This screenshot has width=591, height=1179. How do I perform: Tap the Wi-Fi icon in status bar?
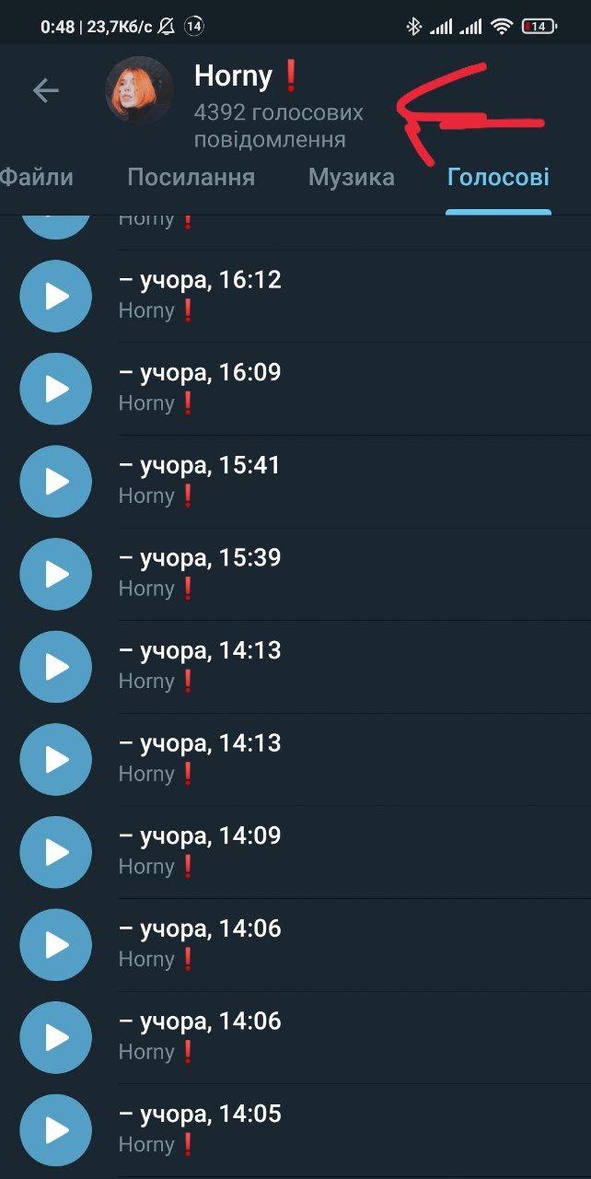click(501, 26)
